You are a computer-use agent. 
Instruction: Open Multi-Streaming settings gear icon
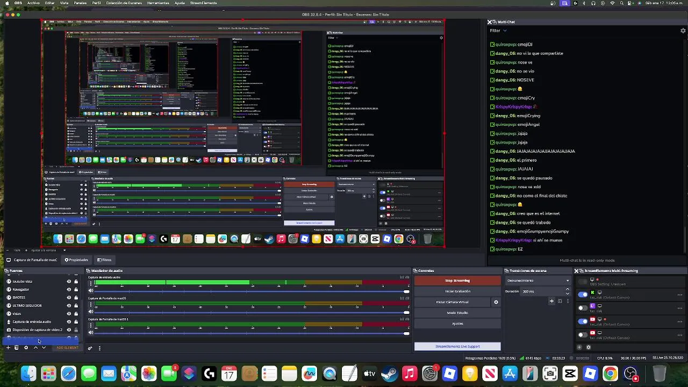click(588, 347)
